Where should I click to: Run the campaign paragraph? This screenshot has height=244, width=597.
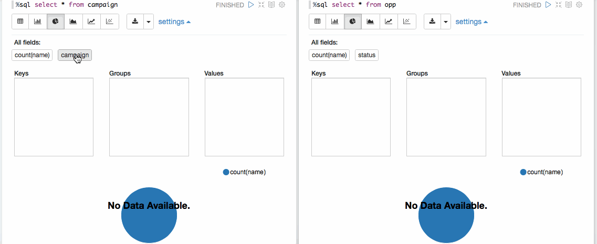coord(250,5)
